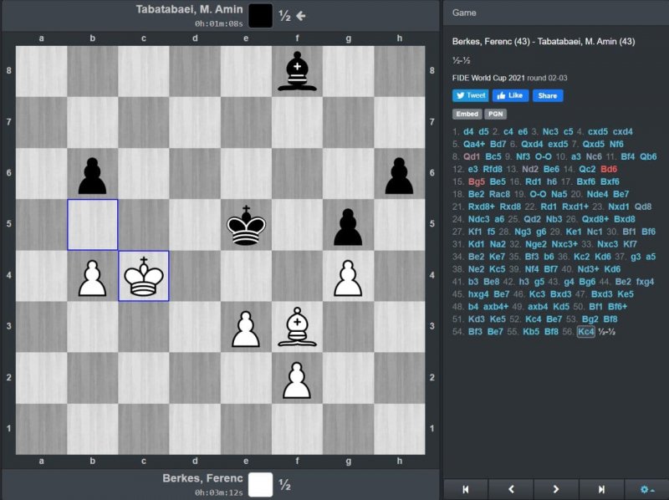Jump to the last move of the game
Viewport: 669px width, 500px height.
click(x=601, y=489)
